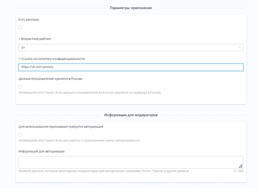Click the '0 / 300' character counter
The height and width of the screenshot is (192, 258).
point(238,171)
